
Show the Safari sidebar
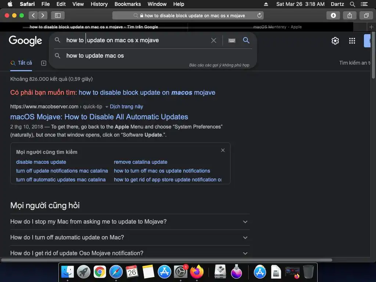click(x=58, y=15)
